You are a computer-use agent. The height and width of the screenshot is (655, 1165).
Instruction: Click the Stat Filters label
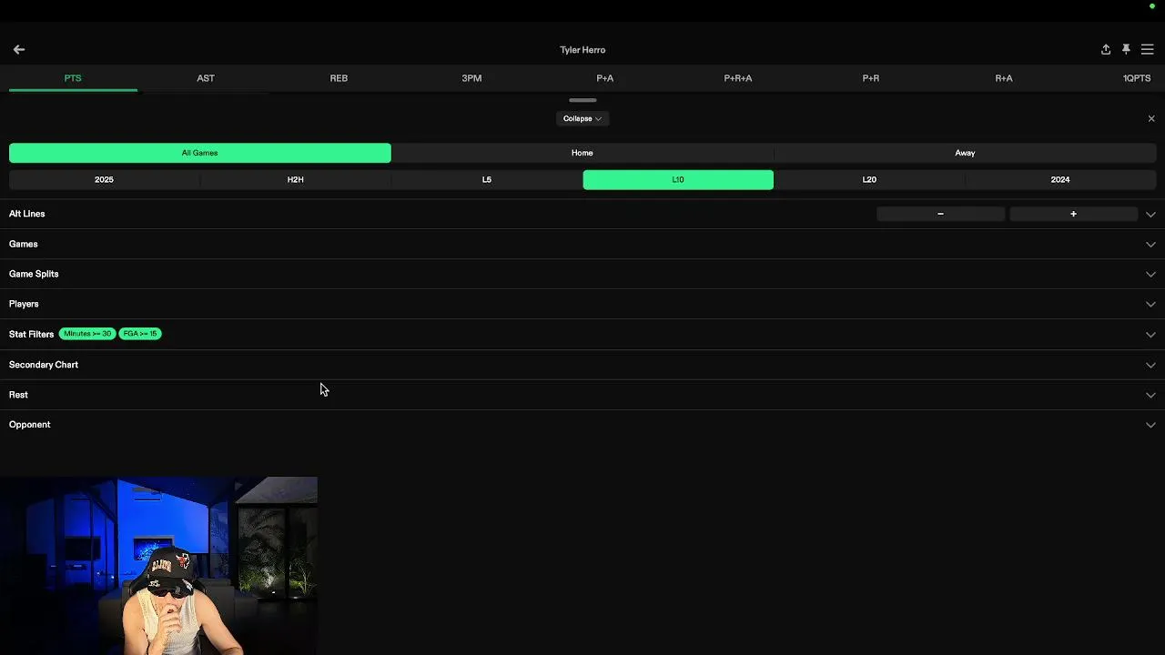tap(31, 334)
